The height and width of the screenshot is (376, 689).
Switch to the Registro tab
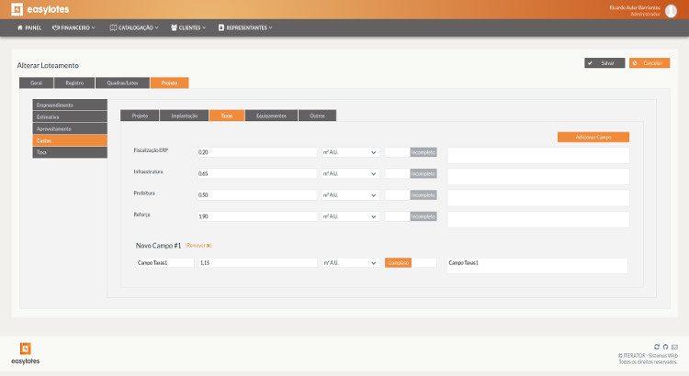click(74, 83)
